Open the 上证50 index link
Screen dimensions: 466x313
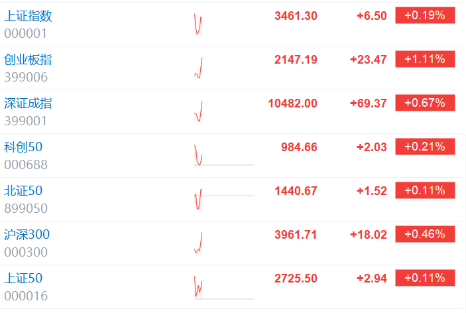[x=23, y=278]
